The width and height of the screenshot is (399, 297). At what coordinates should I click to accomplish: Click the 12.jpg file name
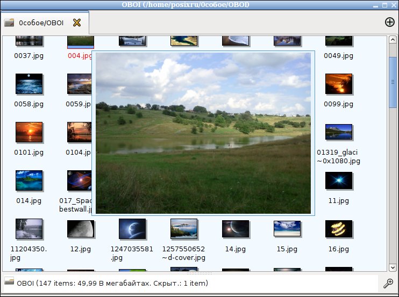pos(81,249)
